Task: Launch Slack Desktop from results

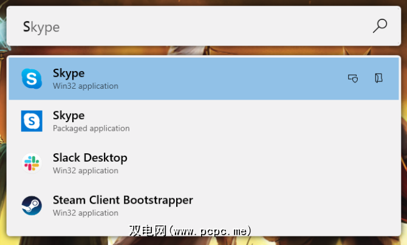Action: [203, 163]
